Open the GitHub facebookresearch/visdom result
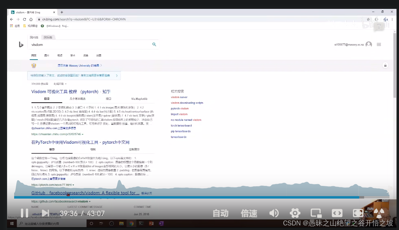The image size is (399, 230). [x=85, y=193]
